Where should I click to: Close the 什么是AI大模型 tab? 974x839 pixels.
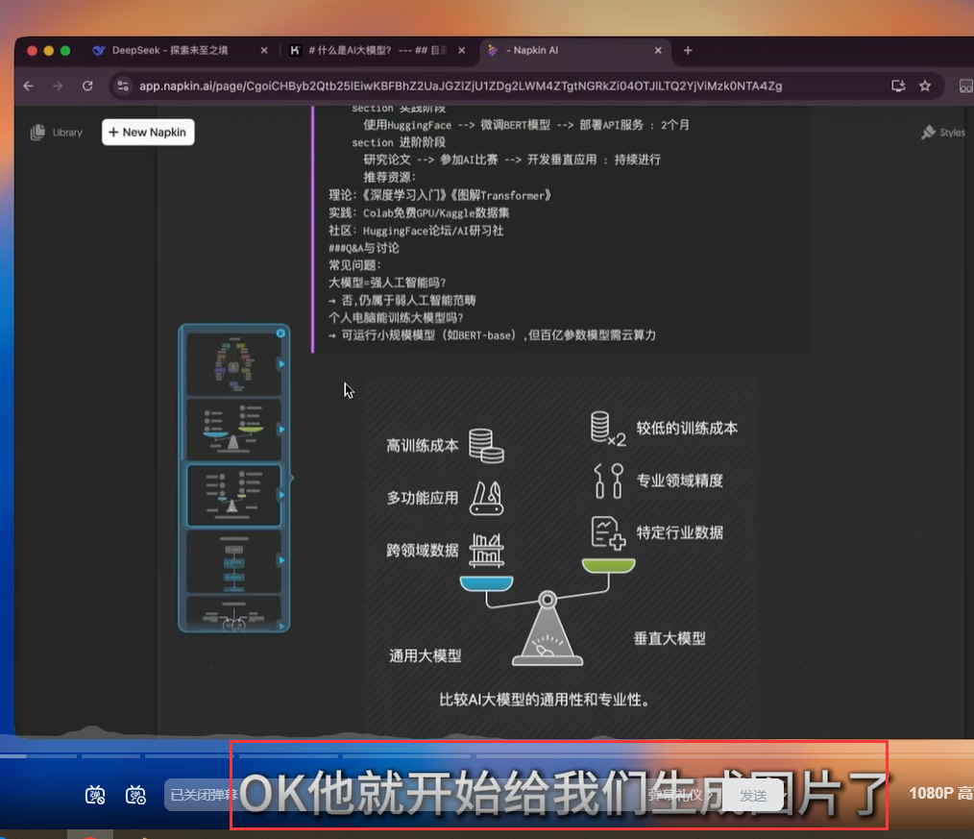point(461,50)
